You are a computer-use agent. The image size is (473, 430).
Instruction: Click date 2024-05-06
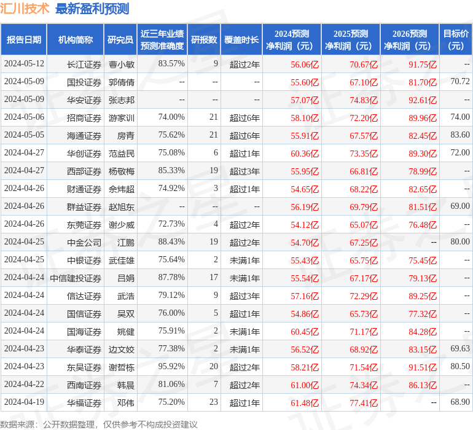[24, 117]
